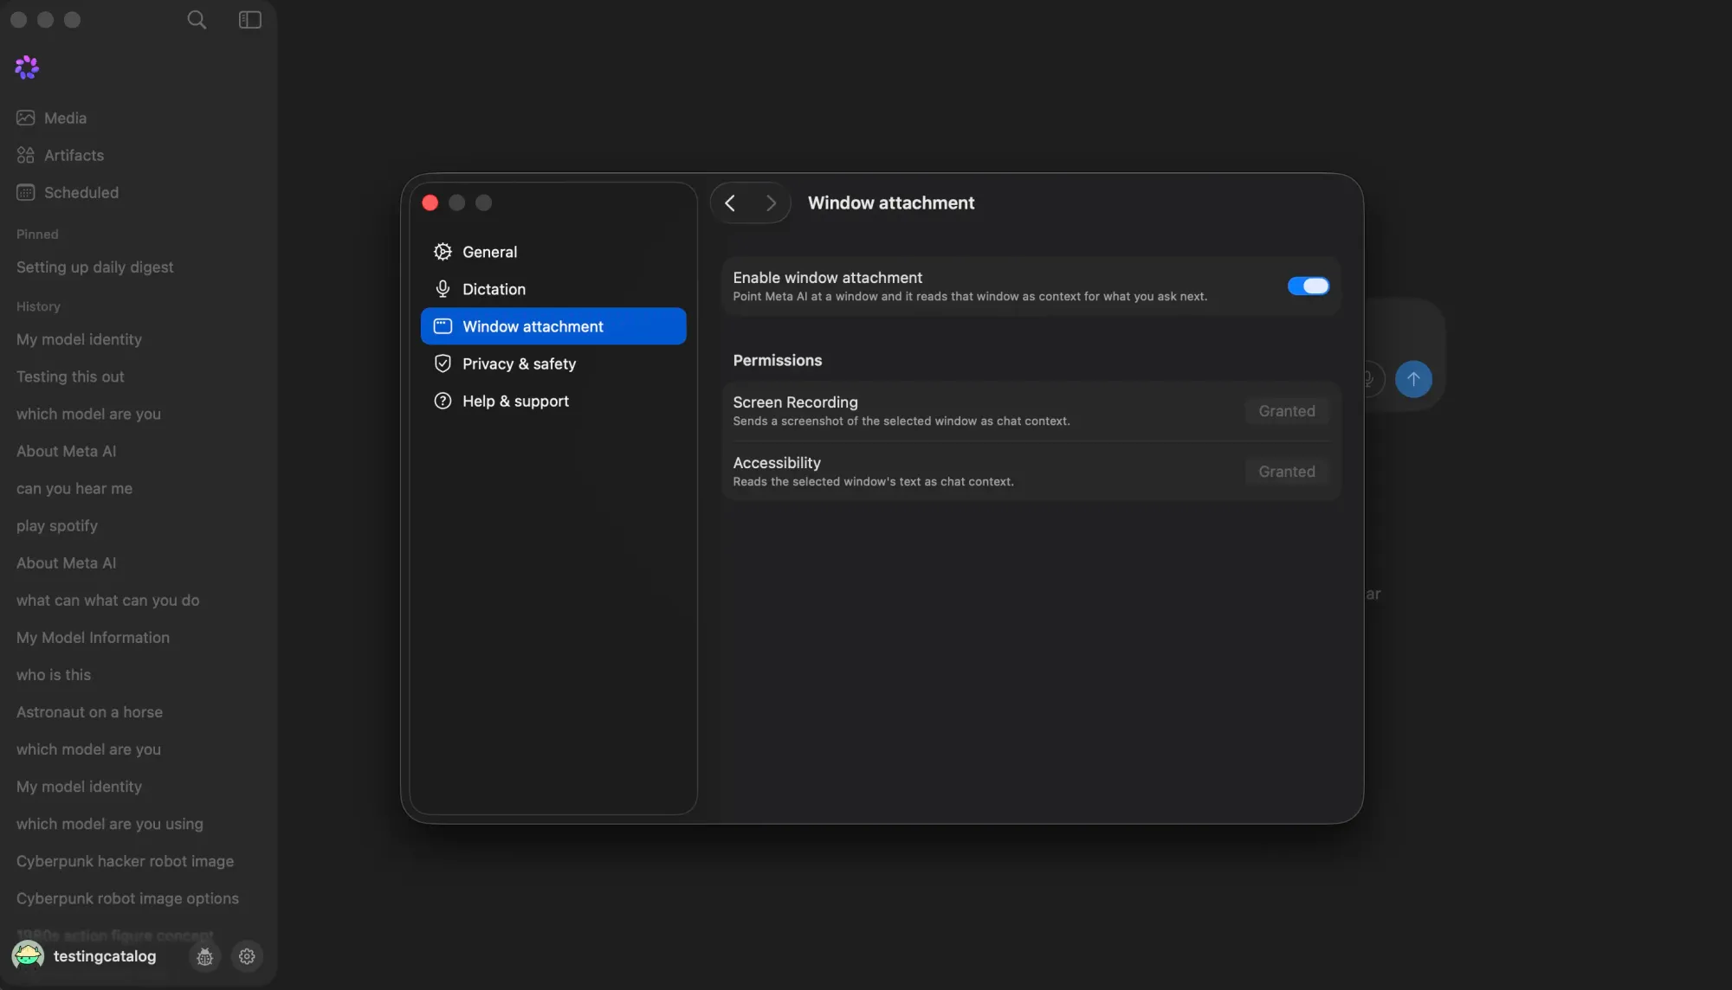This screenshot has height=990, width=1732.
Task: Go forward with the right chevron
Action: (x=771, y=203)
